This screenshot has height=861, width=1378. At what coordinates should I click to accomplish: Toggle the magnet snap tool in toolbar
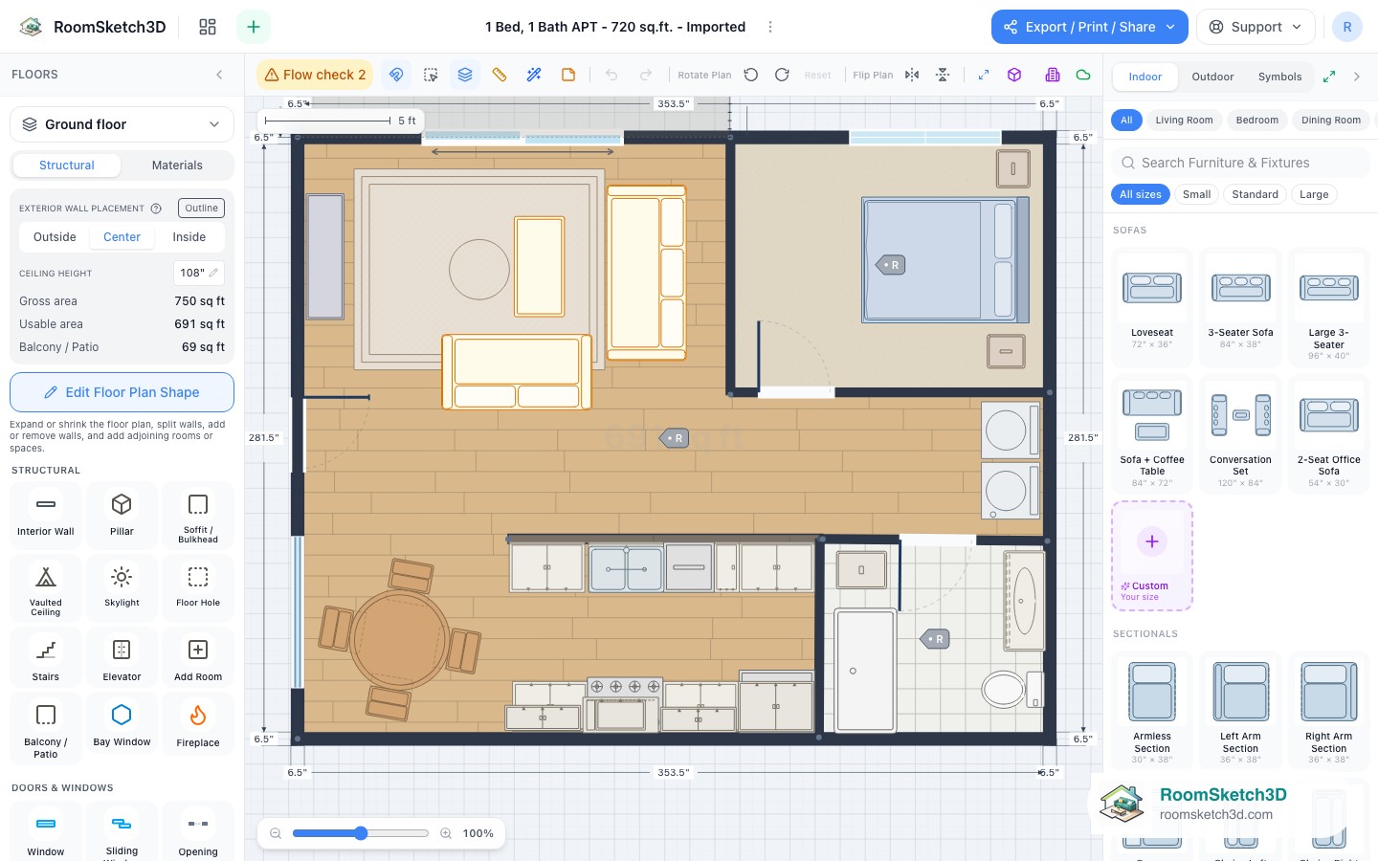click(x=396, y=75)
